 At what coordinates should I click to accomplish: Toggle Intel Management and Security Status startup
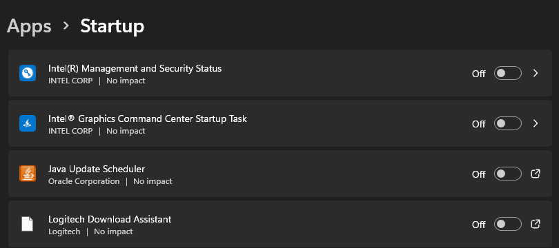tap(508, 73)
